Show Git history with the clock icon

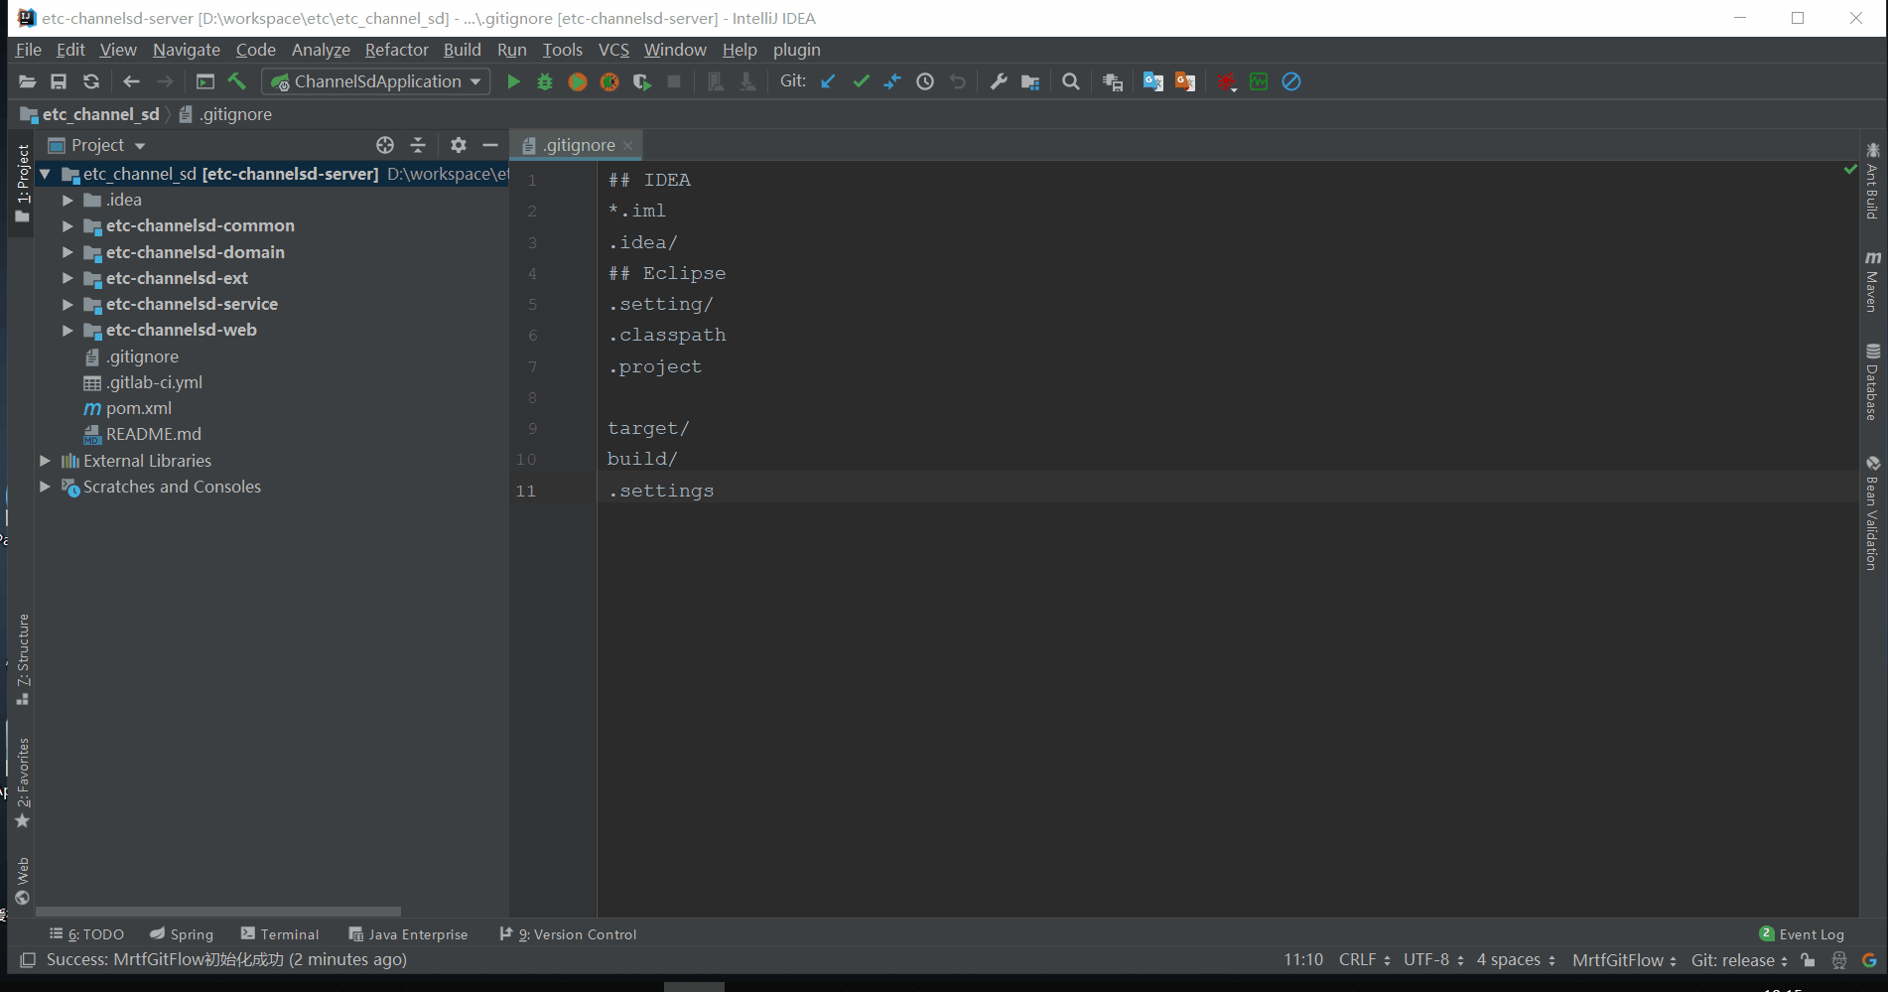click(925, 81)
